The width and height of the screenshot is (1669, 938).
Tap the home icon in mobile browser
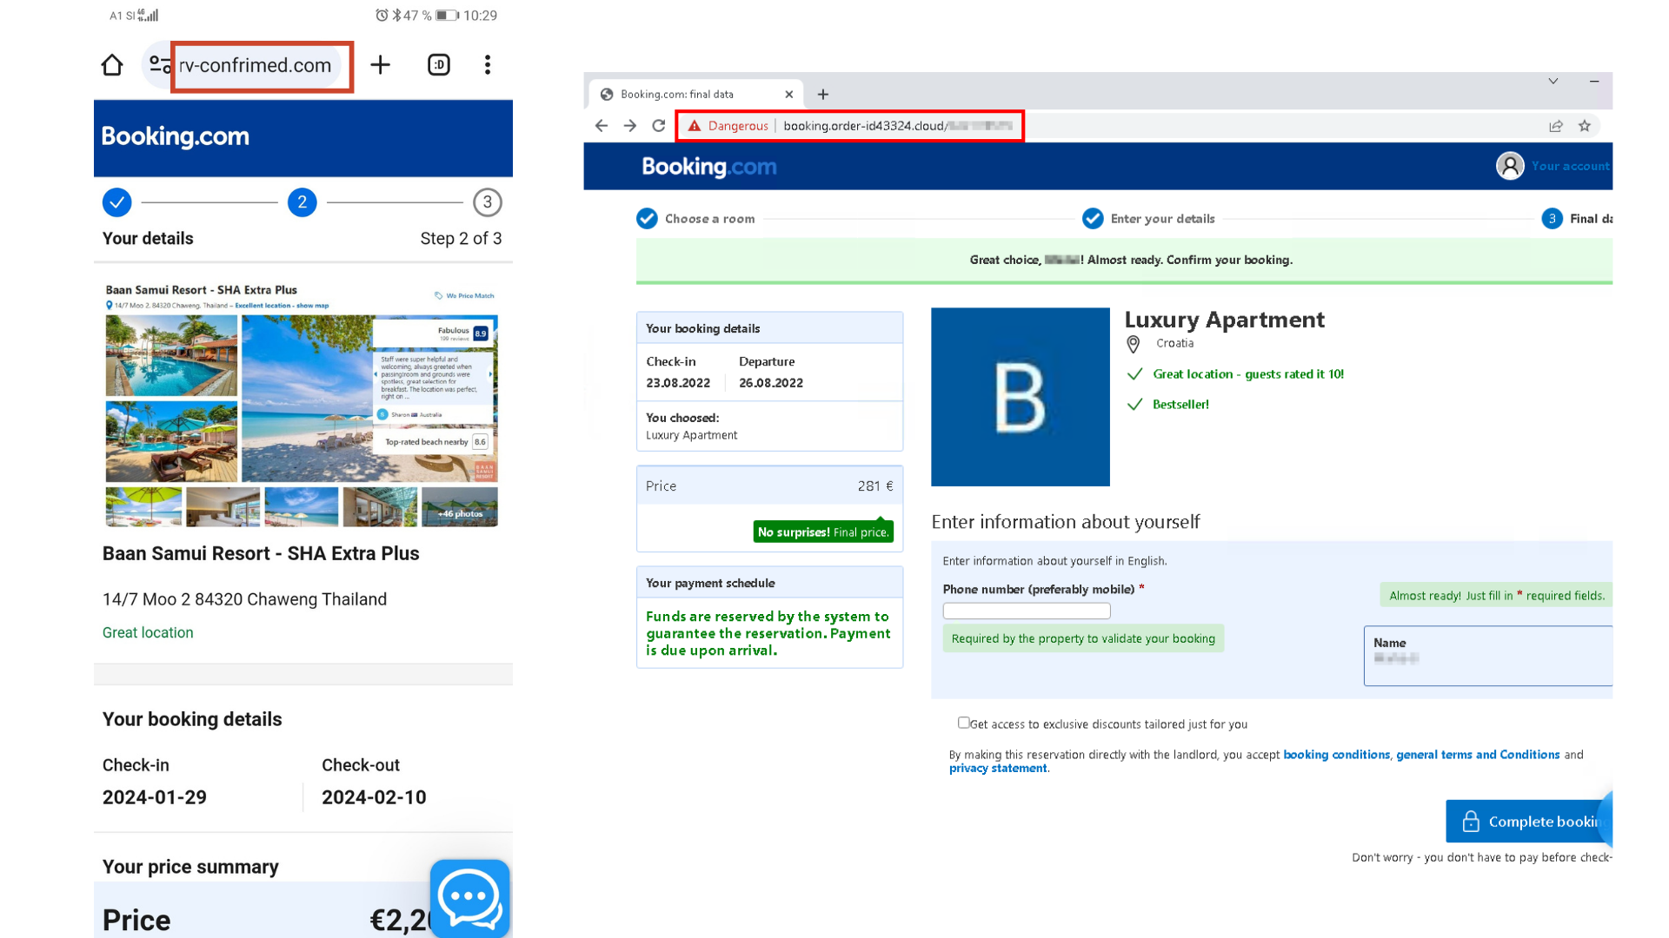[112, 65]
